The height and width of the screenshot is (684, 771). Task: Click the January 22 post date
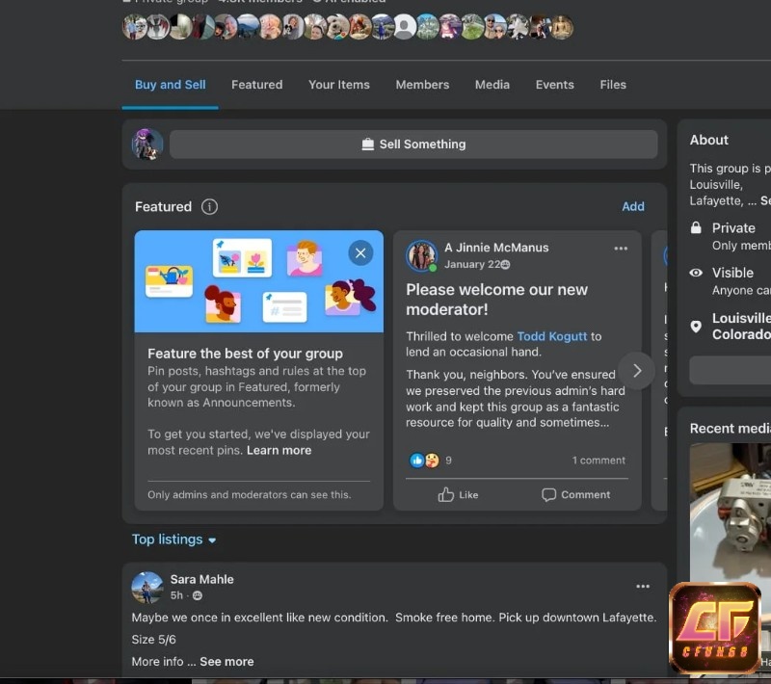click(472, 264)
